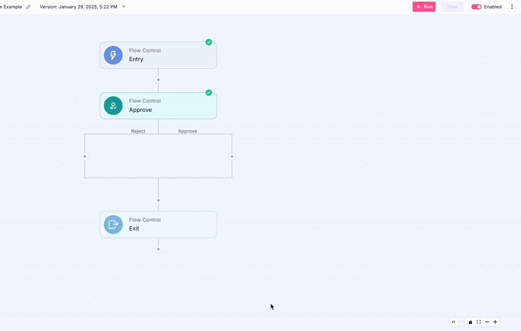
Task: Zoom out with the minus button
Action: click(x=487, y=322)
